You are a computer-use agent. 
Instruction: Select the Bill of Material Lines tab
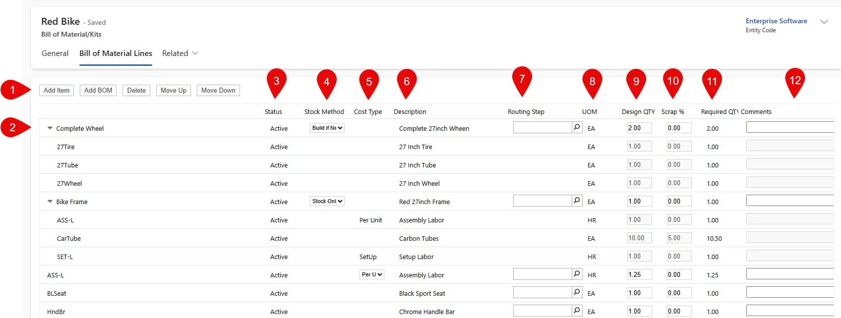coord(116,53)
